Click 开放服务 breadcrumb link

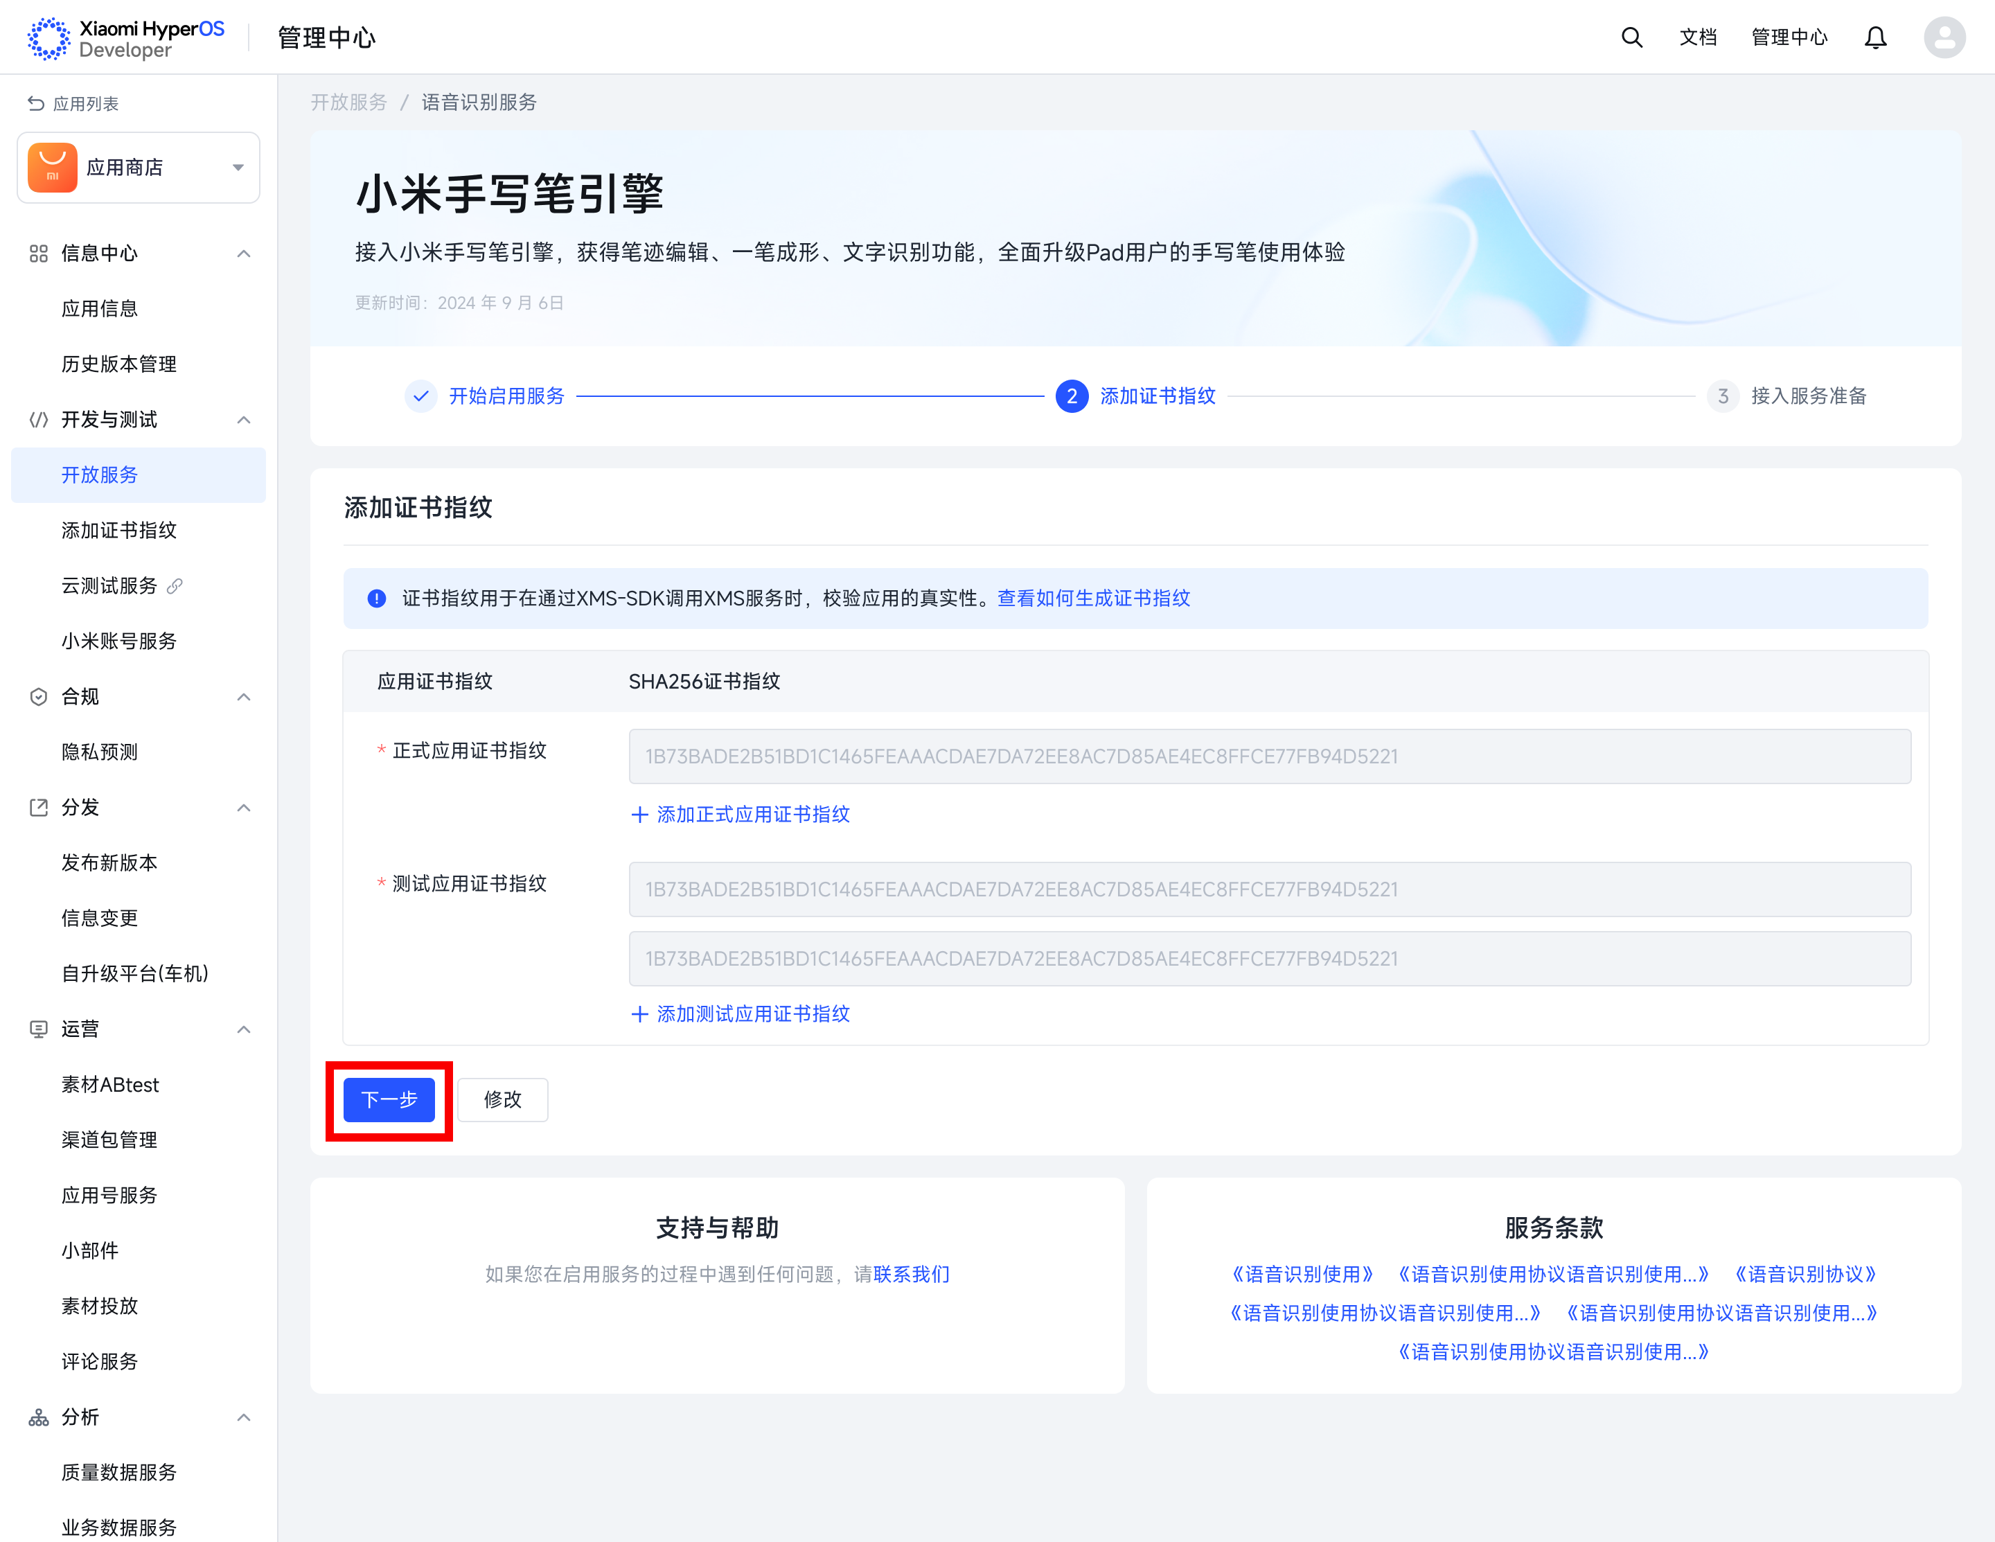click(x=349, y=103)
